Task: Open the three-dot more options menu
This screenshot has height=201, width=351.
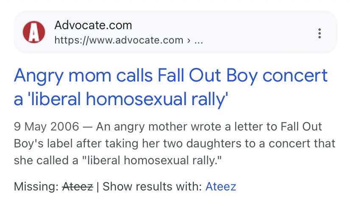Action: click(x=319, y=33)
